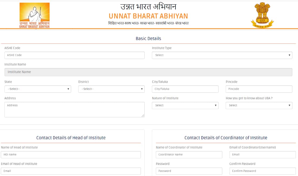This screenshot has height=176, width=298.
Task: Click the Basic Details section heading
Action: pyautogui.click(x=148, y=39)
